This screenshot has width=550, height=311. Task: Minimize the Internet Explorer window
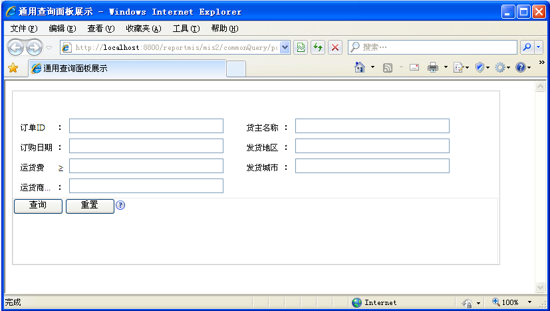click(508, 12)
